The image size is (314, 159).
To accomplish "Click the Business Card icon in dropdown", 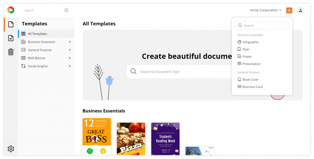I will point(239,87).
